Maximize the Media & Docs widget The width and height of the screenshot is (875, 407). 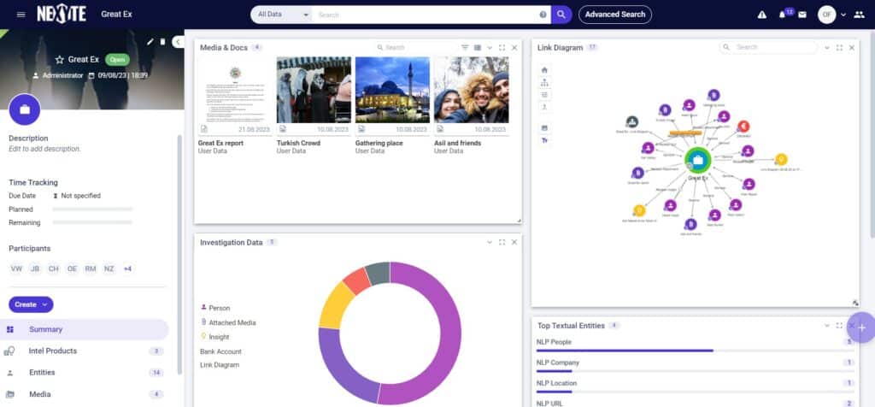click(502, 48)
